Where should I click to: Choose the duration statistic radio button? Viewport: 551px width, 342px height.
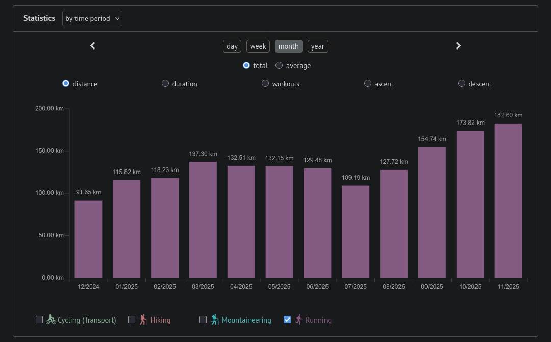tap(165, 83)
